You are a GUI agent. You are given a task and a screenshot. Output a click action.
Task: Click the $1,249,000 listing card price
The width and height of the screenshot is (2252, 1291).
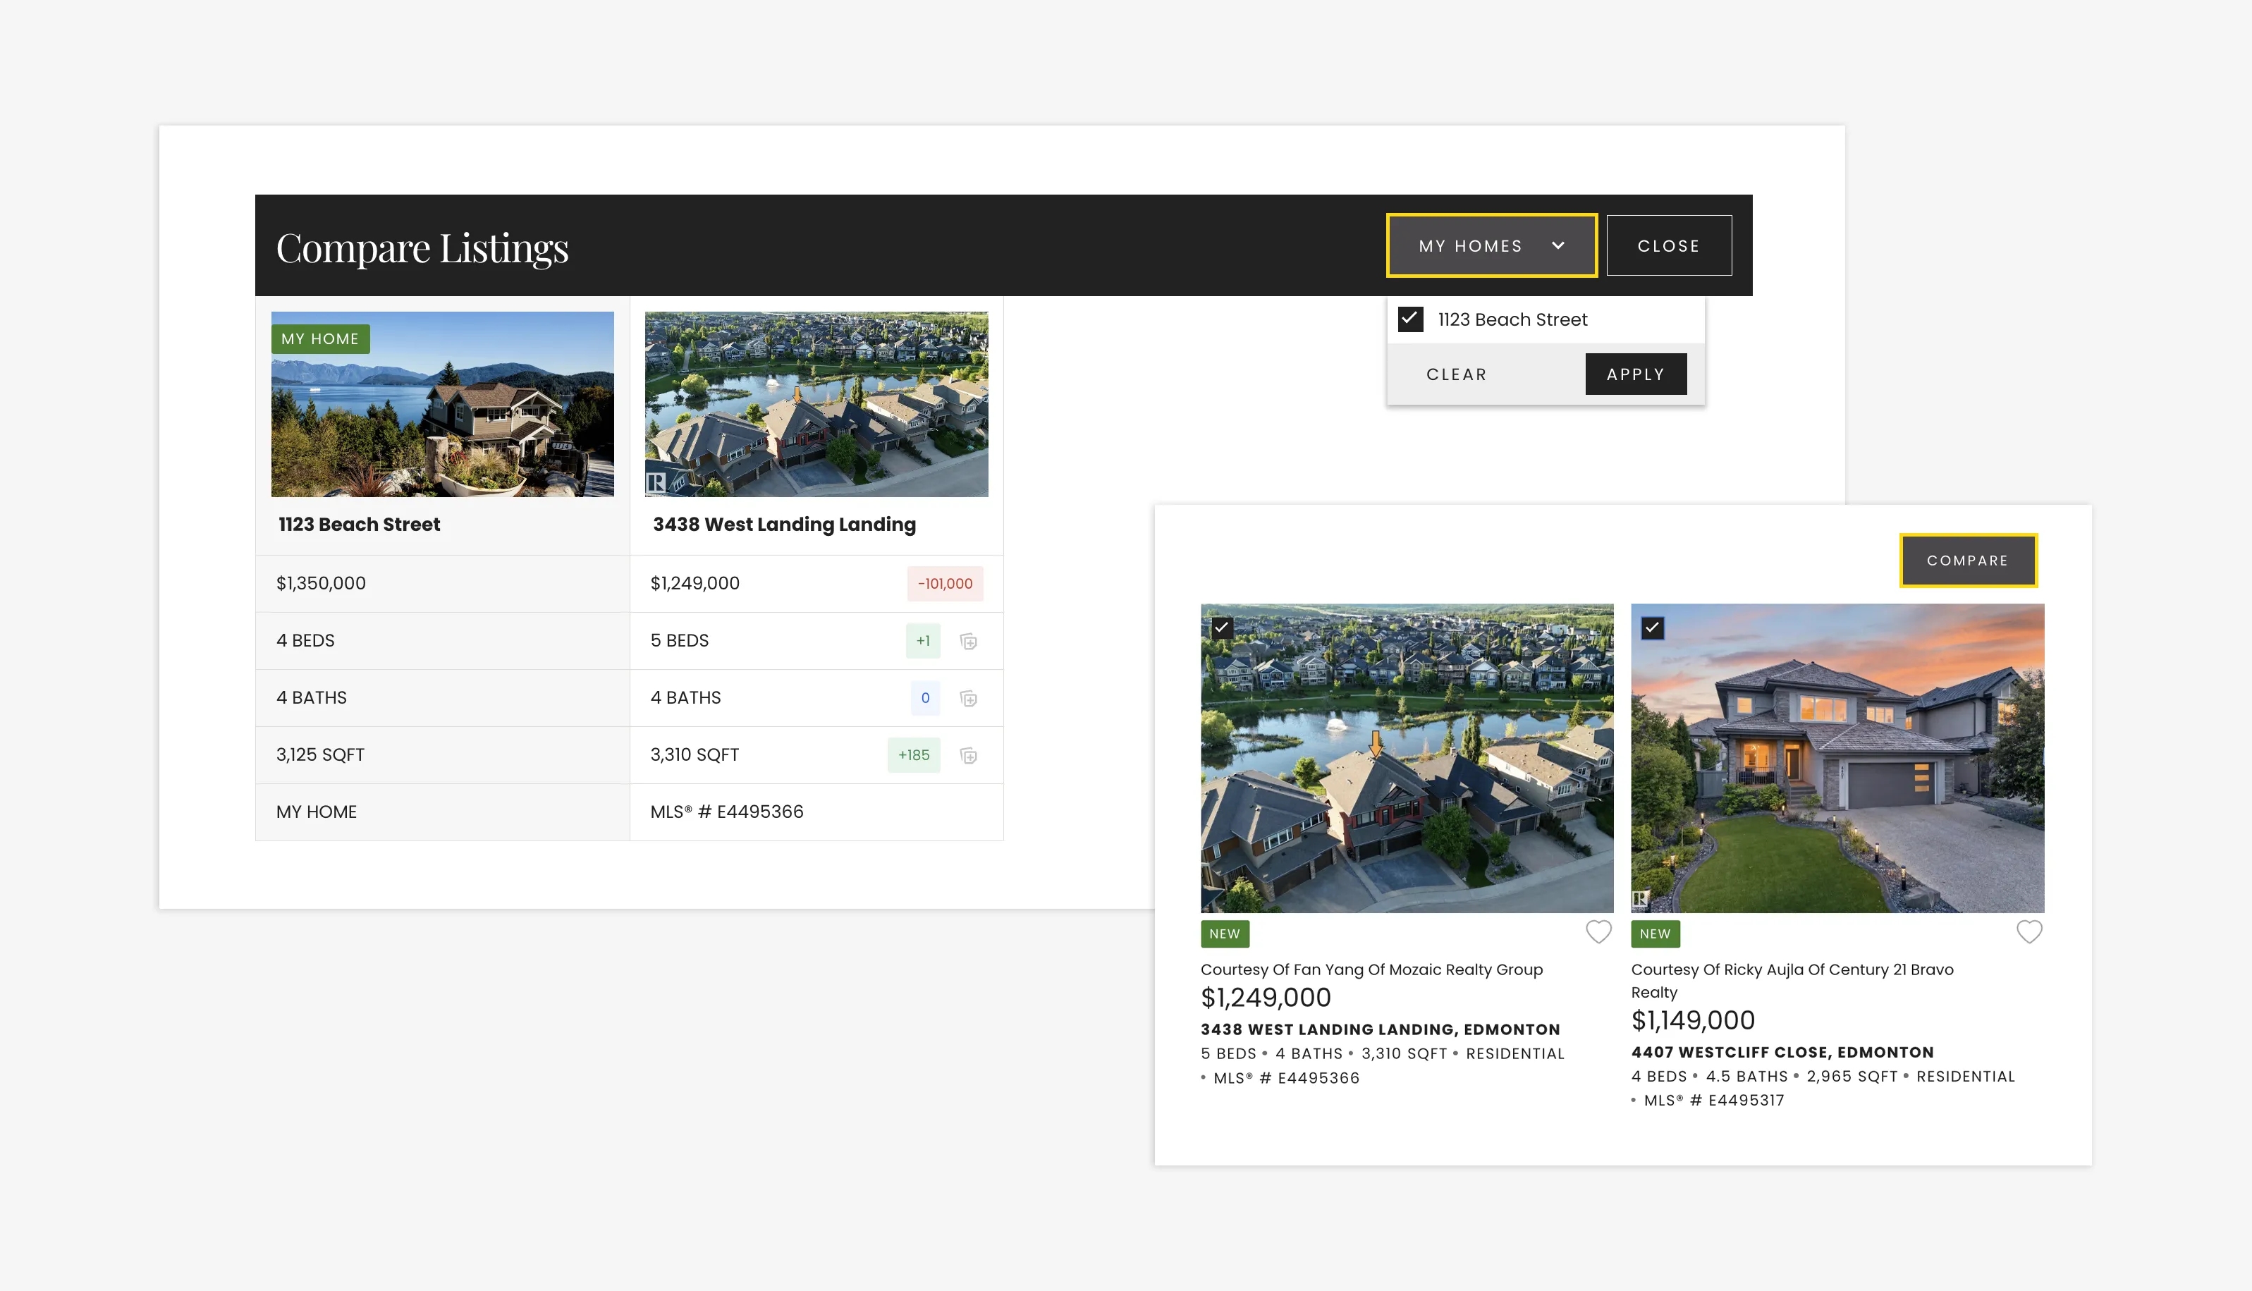tap(1266, 998)
